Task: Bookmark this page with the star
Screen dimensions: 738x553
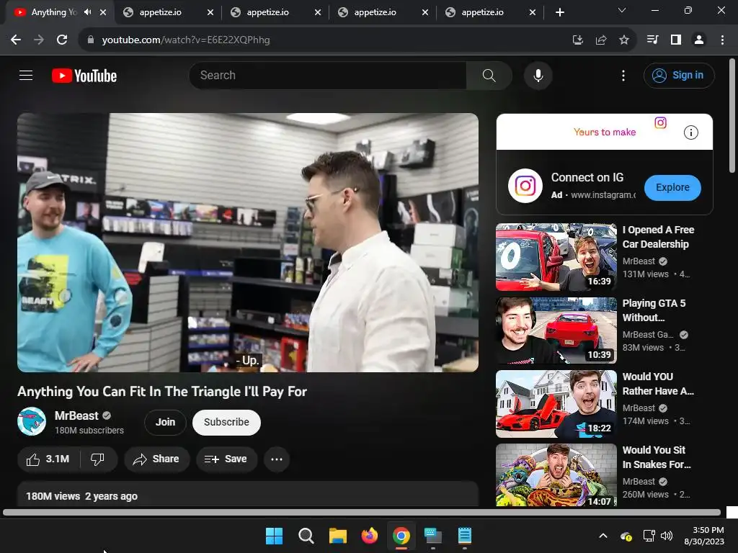Action: [623, 40]
